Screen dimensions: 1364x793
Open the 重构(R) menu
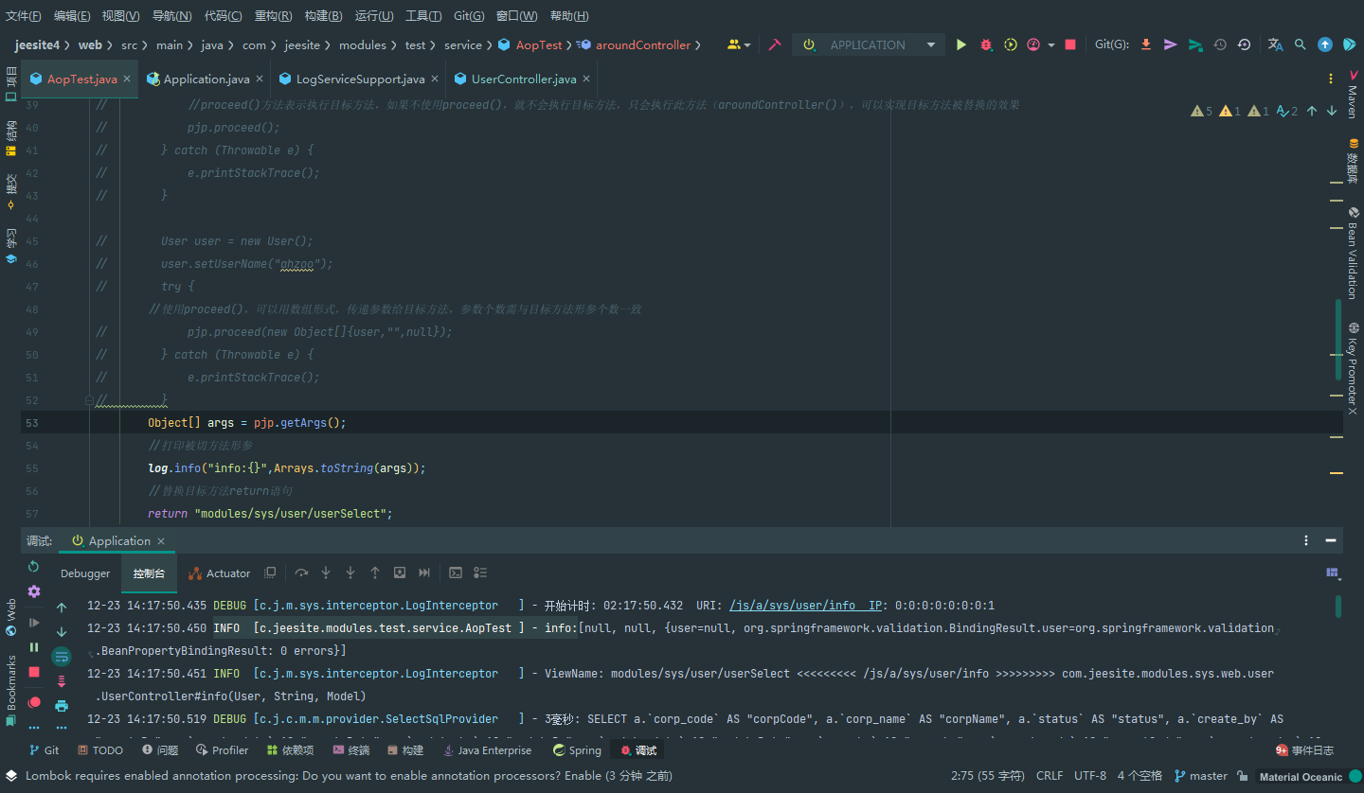(x=274, y=16)
